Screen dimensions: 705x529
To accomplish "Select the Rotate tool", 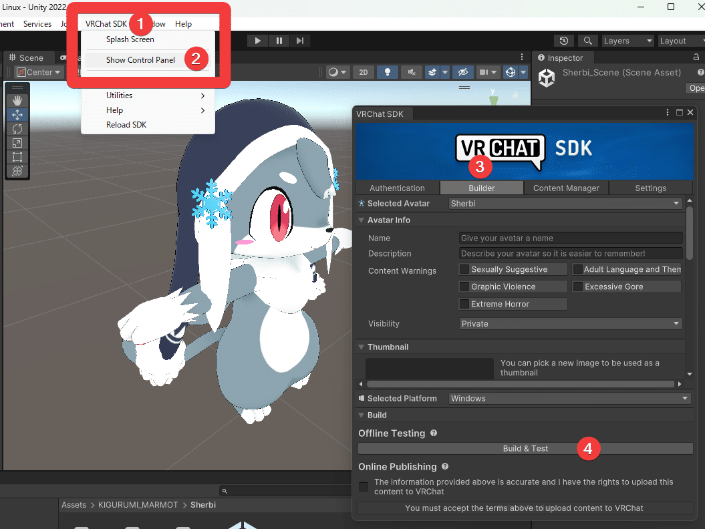I will (x=17, y=129).
